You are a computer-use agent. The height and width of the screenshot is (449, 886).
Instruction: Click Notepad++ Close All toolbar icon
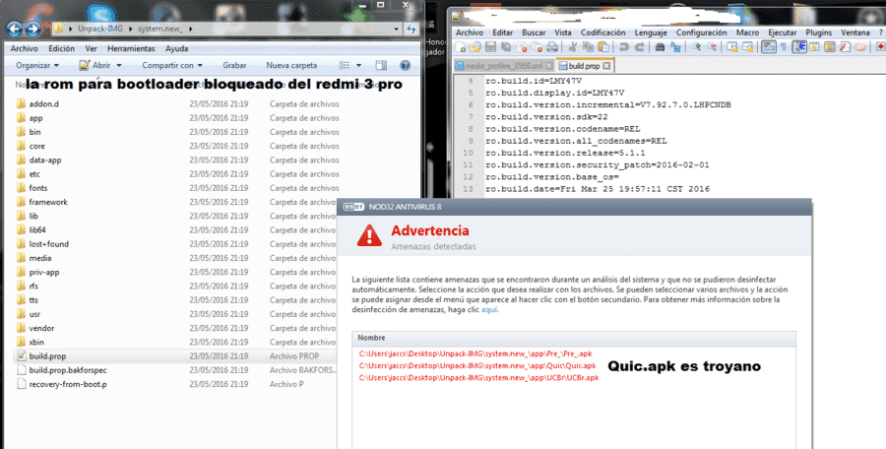pos(537,47)
